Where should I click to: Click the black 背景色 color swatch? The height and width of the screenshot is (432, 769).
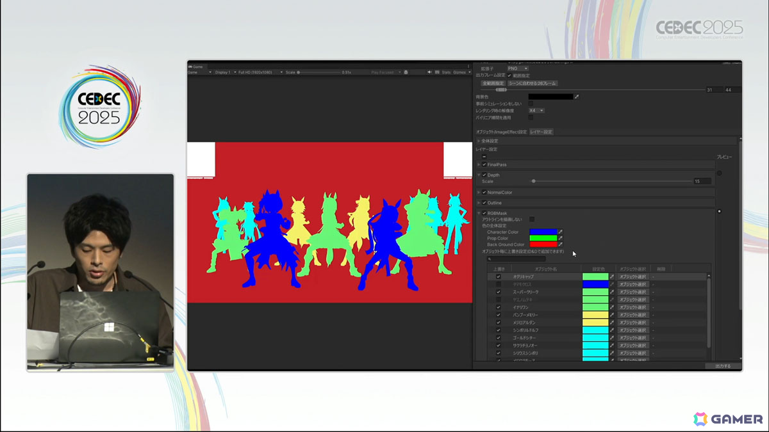point(550,97)
